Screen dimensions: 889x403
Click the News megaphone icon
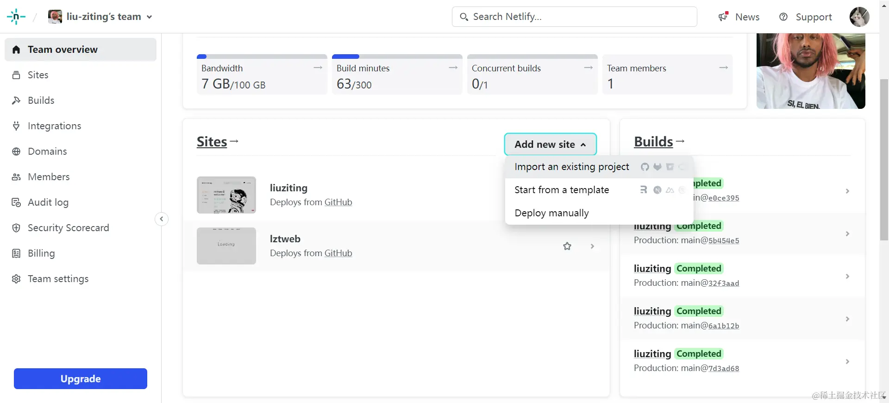(x=723, y=17)
